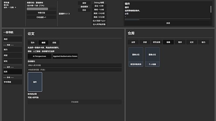This screenshot has width=216, height=121.
Task: Filter 仓库 by 论文
Action: [192, 42]
